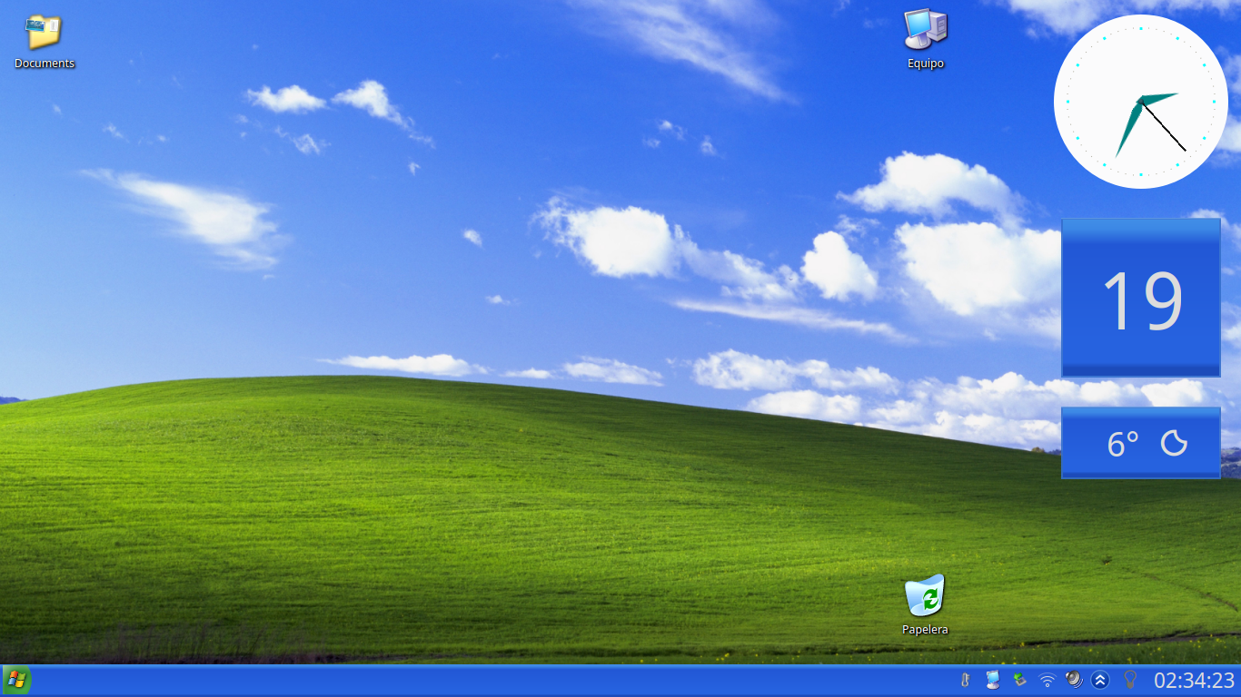Image resolution: width=1241 pixels, height=697 pixels.
Task: Click the lightbulb tray icon
Action: 1130,679
